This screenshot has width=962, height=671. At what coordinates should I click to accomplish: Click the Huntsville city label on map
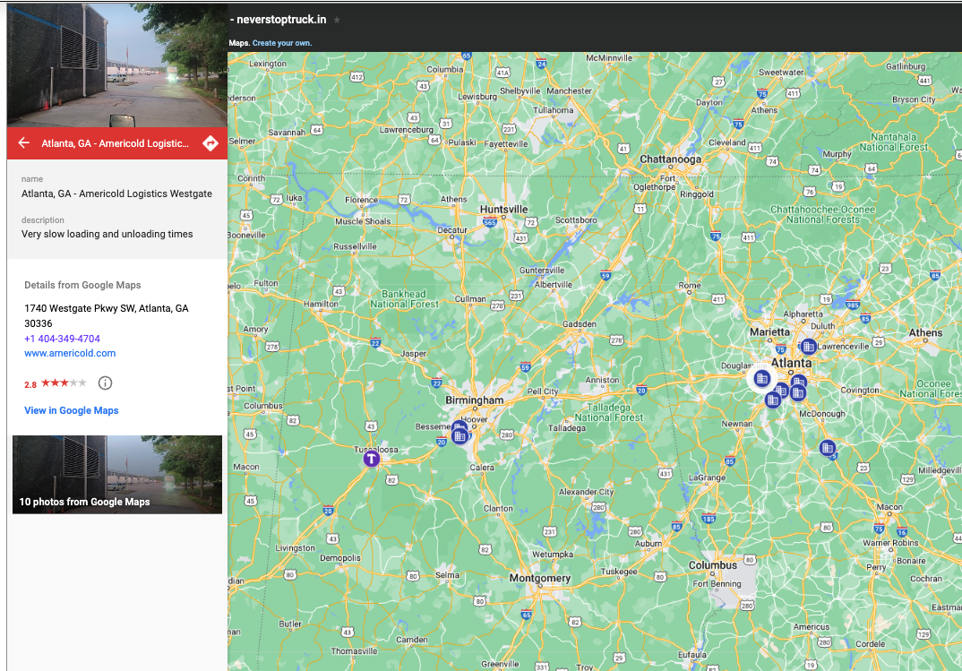pos(503,209)
